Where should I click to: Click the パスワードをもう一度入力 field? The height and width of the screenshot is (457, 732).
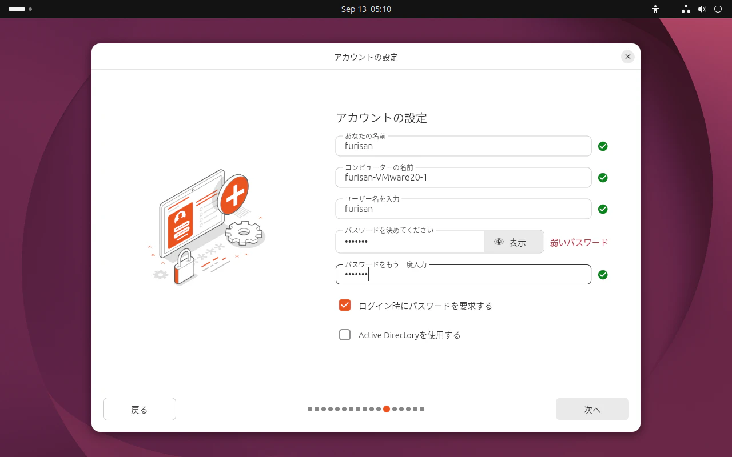463,274
